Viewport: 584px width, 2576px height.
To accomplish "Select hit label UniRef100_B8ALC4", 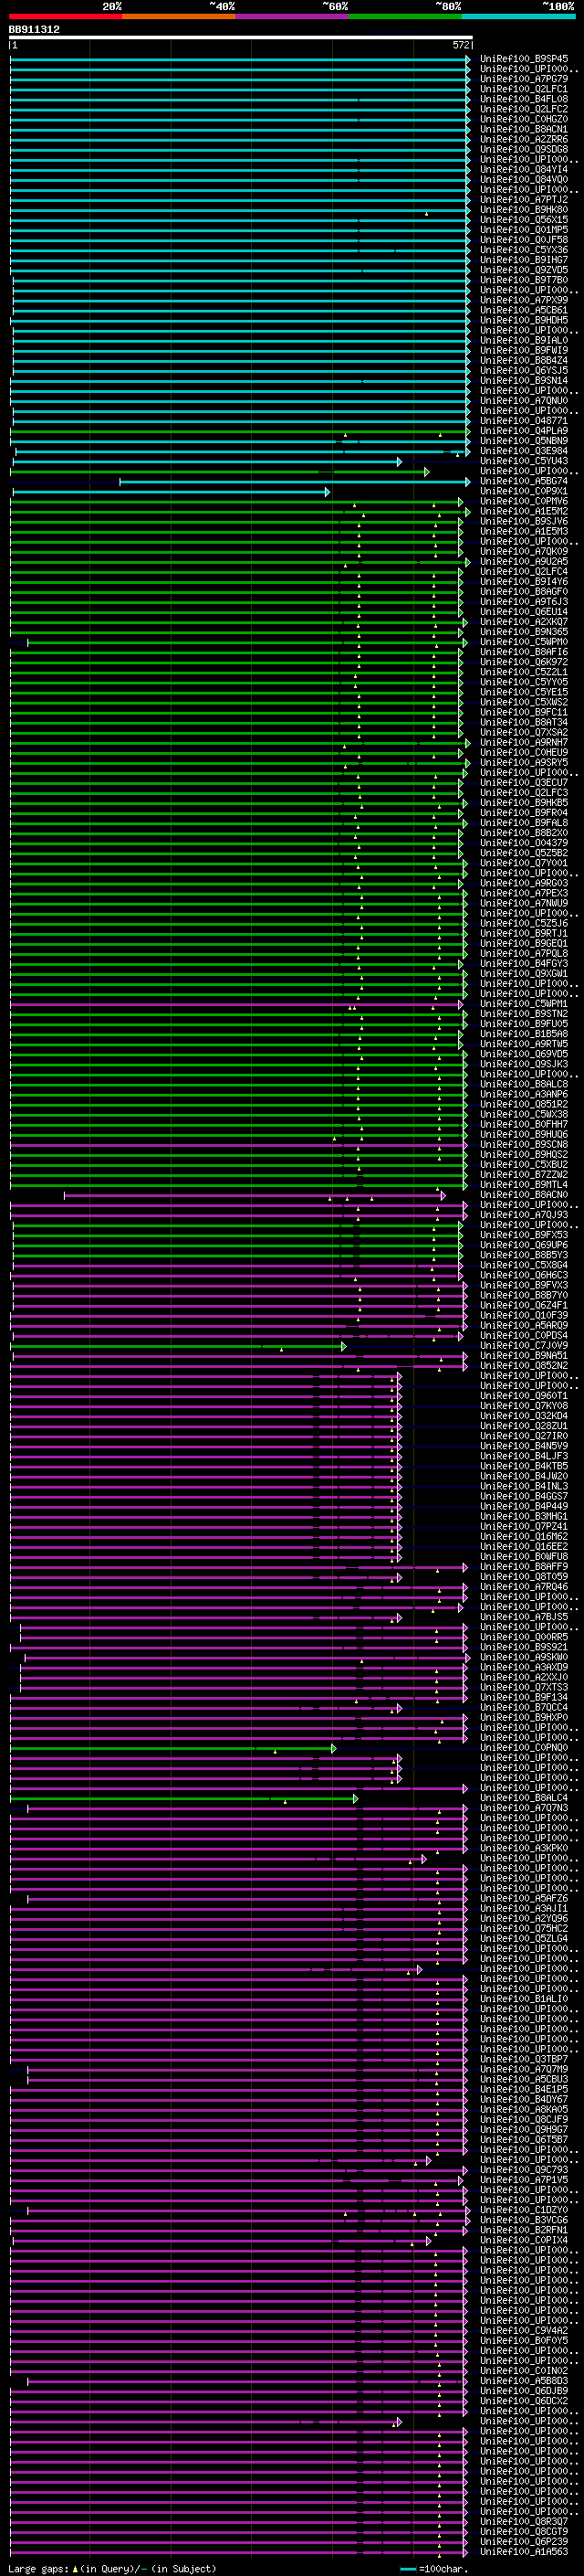I will pyautogui.click(x=523, y=1798).
